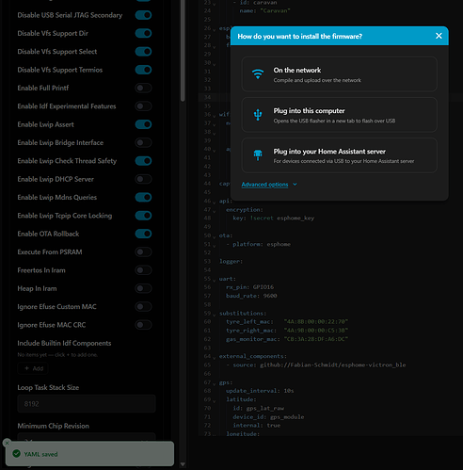Close the firmware install dialog
The height and width of the screenshot is (470, 463).
click(439, 36)
